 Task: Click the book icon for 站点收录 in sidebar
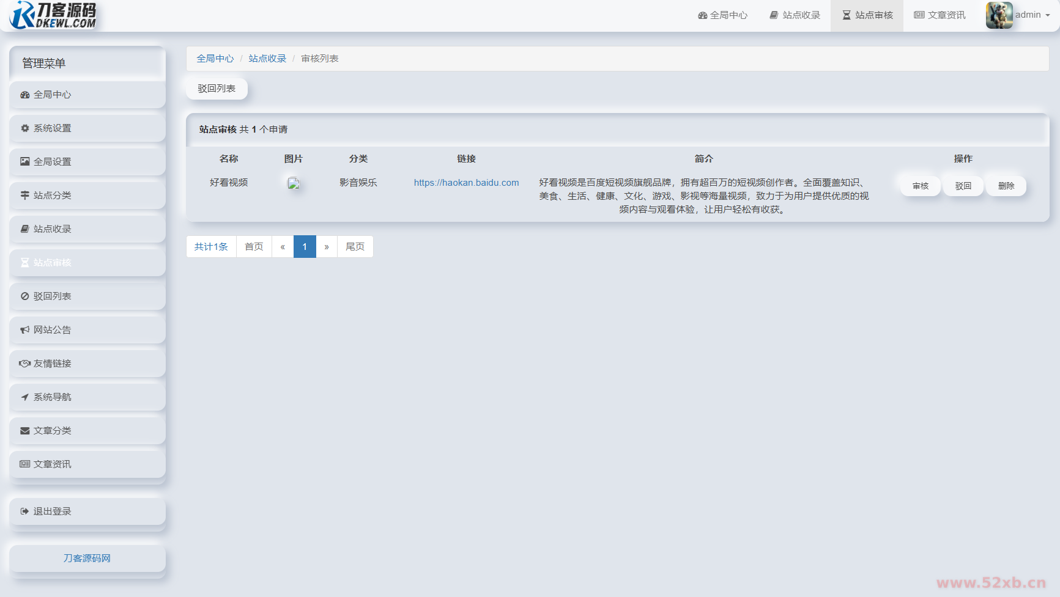click(24, 229)
